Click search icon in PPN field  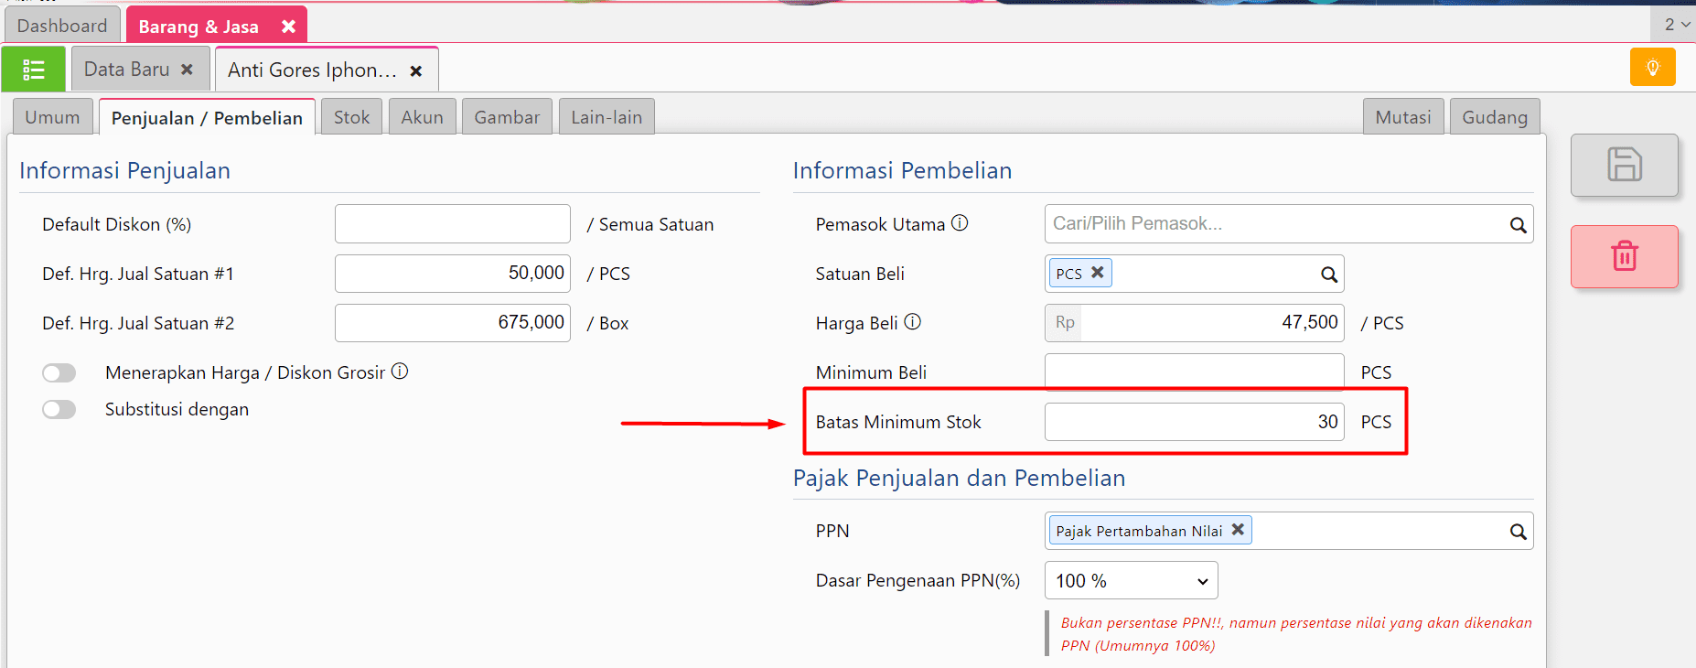coord(1518,532)
